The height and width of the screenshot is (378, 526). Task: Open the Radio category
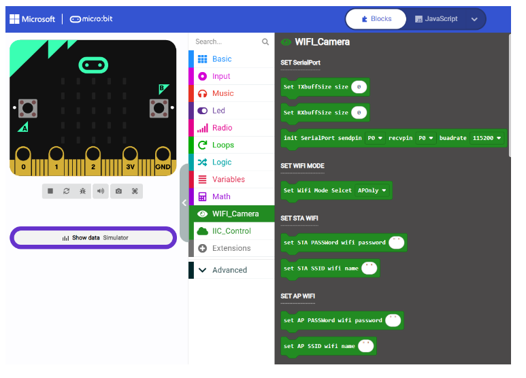(231, 128)
